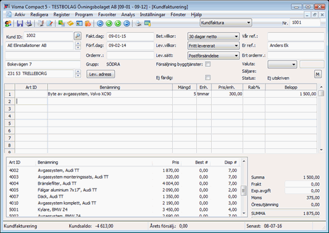Open customer search magnifier next to Kund ID
Screen dimensions: 329x233
click(78, 36)
